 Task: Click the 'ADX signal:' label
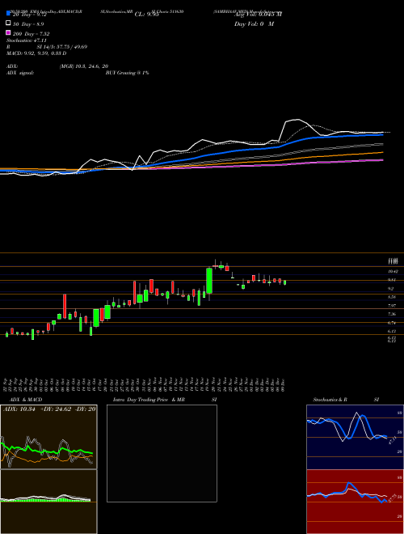tap(20, 73)
